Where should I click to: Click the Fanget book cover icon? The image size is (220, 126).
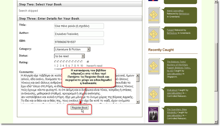pos(154,34)
